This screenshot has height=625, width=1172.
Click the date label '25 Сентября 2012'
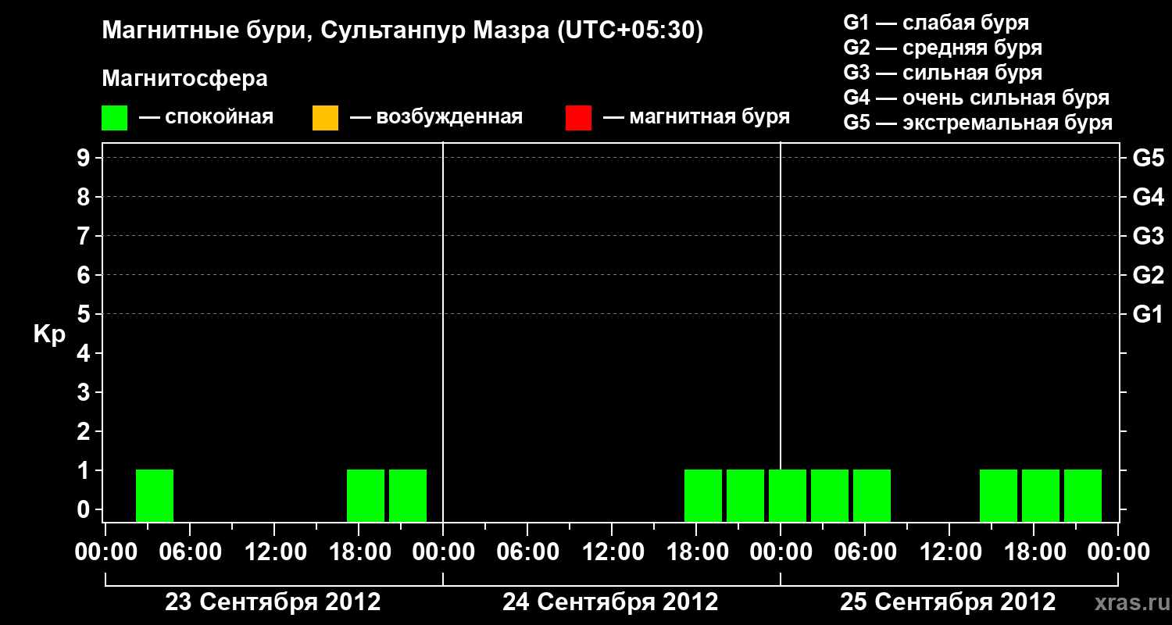pyautogui.click(x=948, y=602)
